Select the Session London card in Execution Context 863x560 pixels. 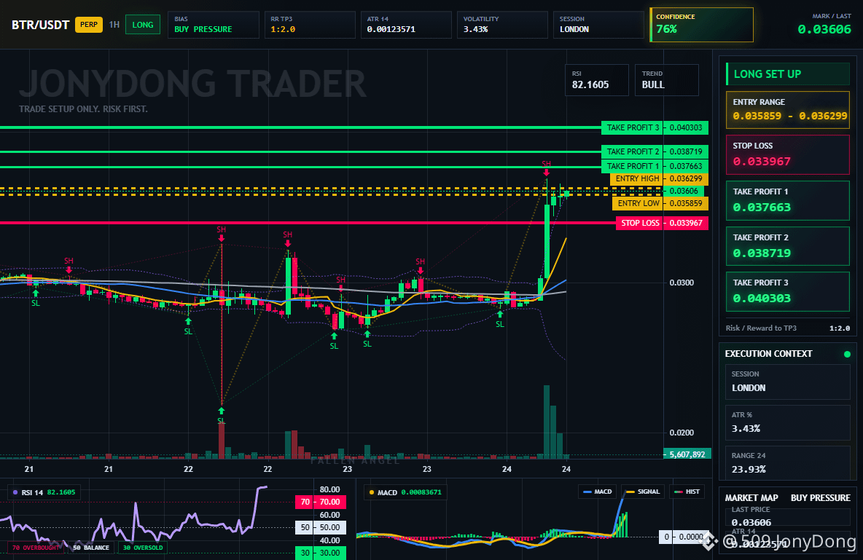point(788,382)
